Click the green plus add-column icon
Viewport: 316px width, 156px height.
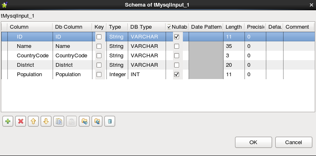[8, 121]
